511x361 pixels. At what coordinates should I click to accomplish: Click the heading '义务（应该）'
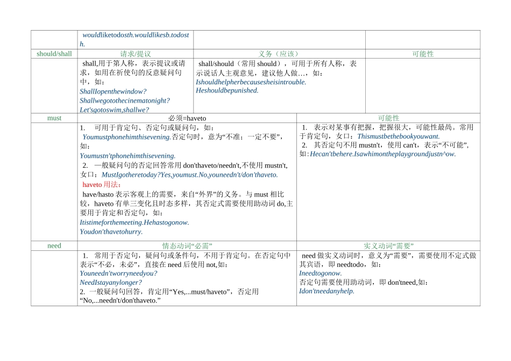click(x=279, y=54)
